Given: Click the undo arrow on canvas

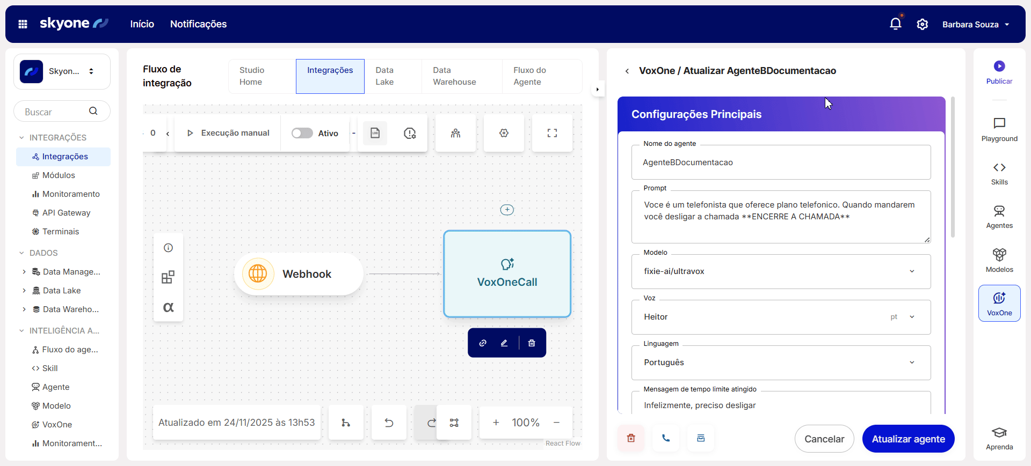Looking at the screenshot, I should [x=389, y=423].
